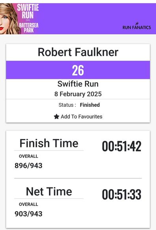Select the Swiftie Run event title
This screenshot has width=156, height=230.
78,84
